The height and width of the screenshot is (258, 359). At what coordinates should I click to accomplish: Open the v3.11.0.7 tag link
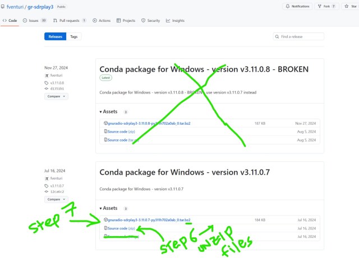click(x=57, y=186)
